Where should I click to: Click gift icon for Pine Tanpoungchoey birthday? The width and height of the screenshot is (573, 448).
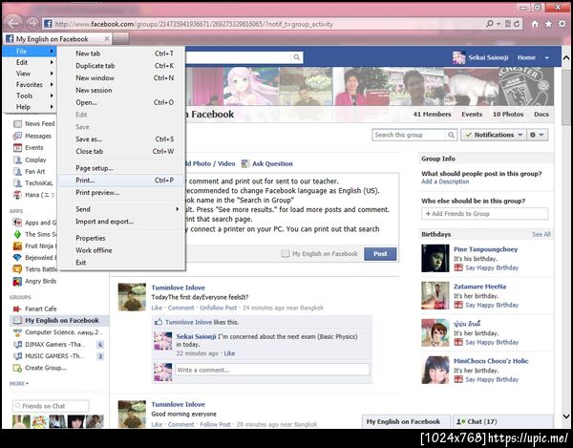(x=458, y=267)
